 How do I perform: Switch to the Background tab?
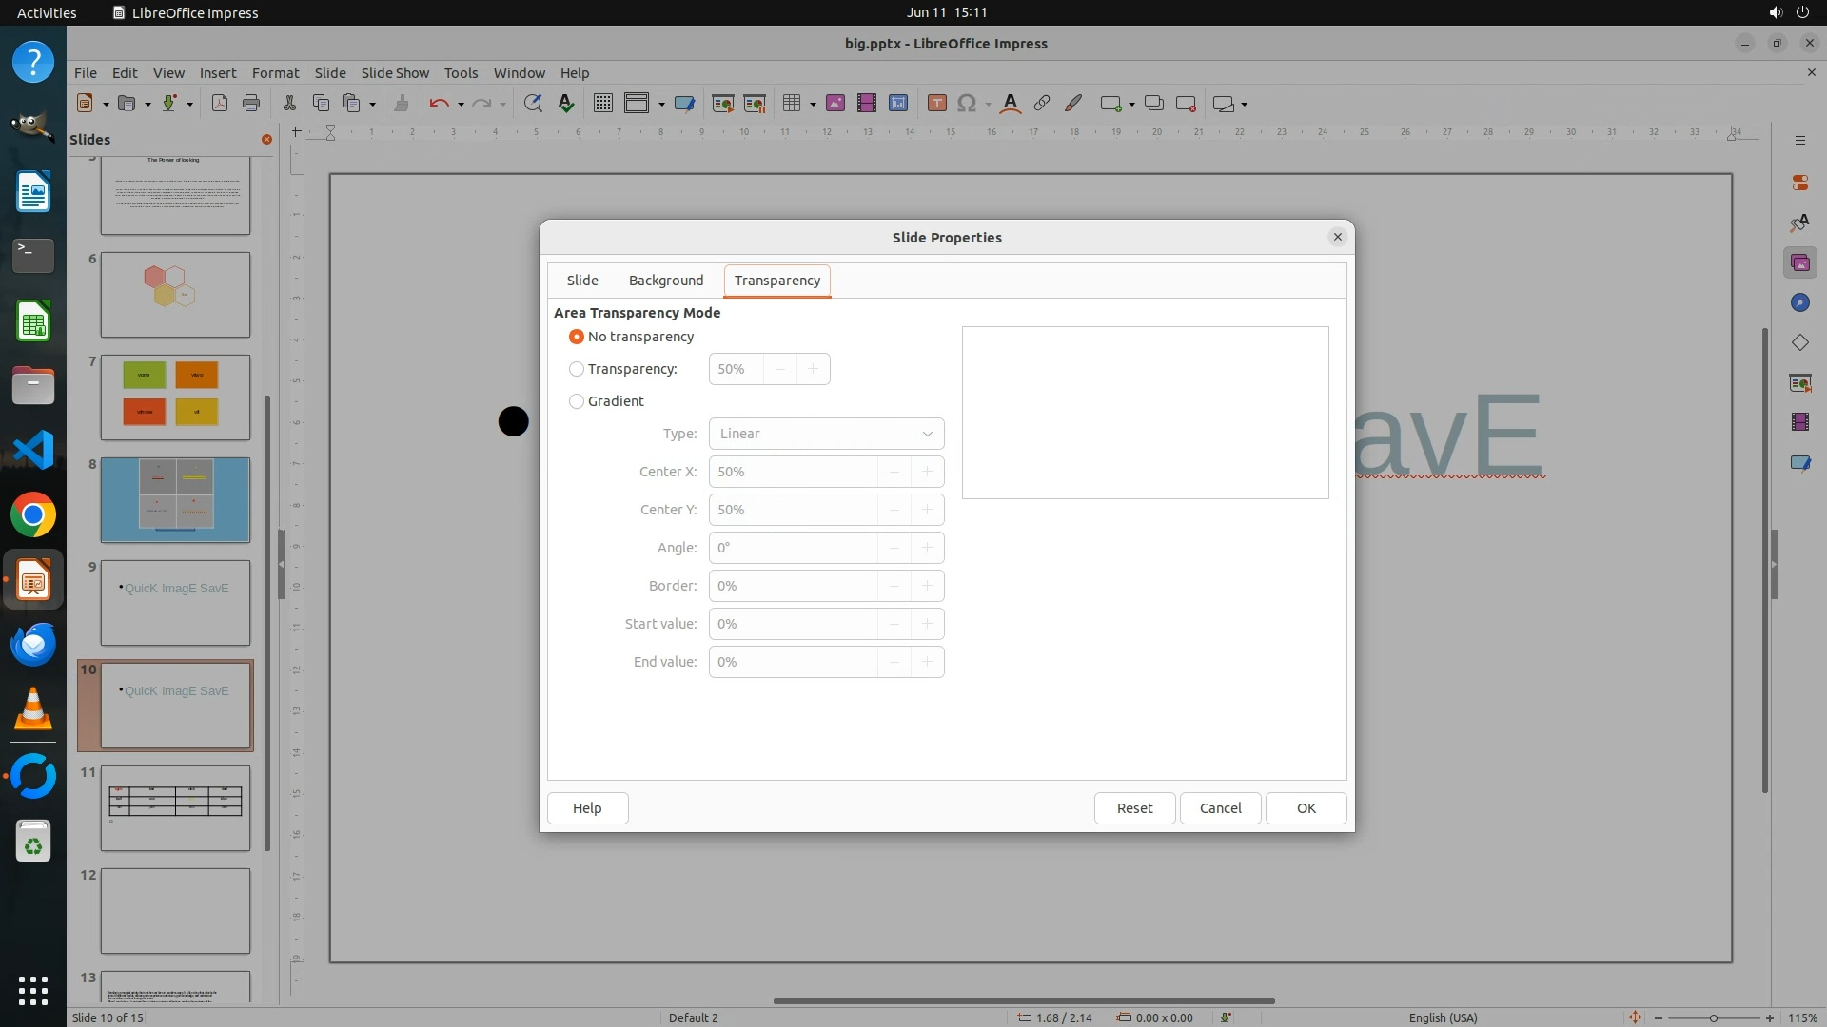coord(665,281)
